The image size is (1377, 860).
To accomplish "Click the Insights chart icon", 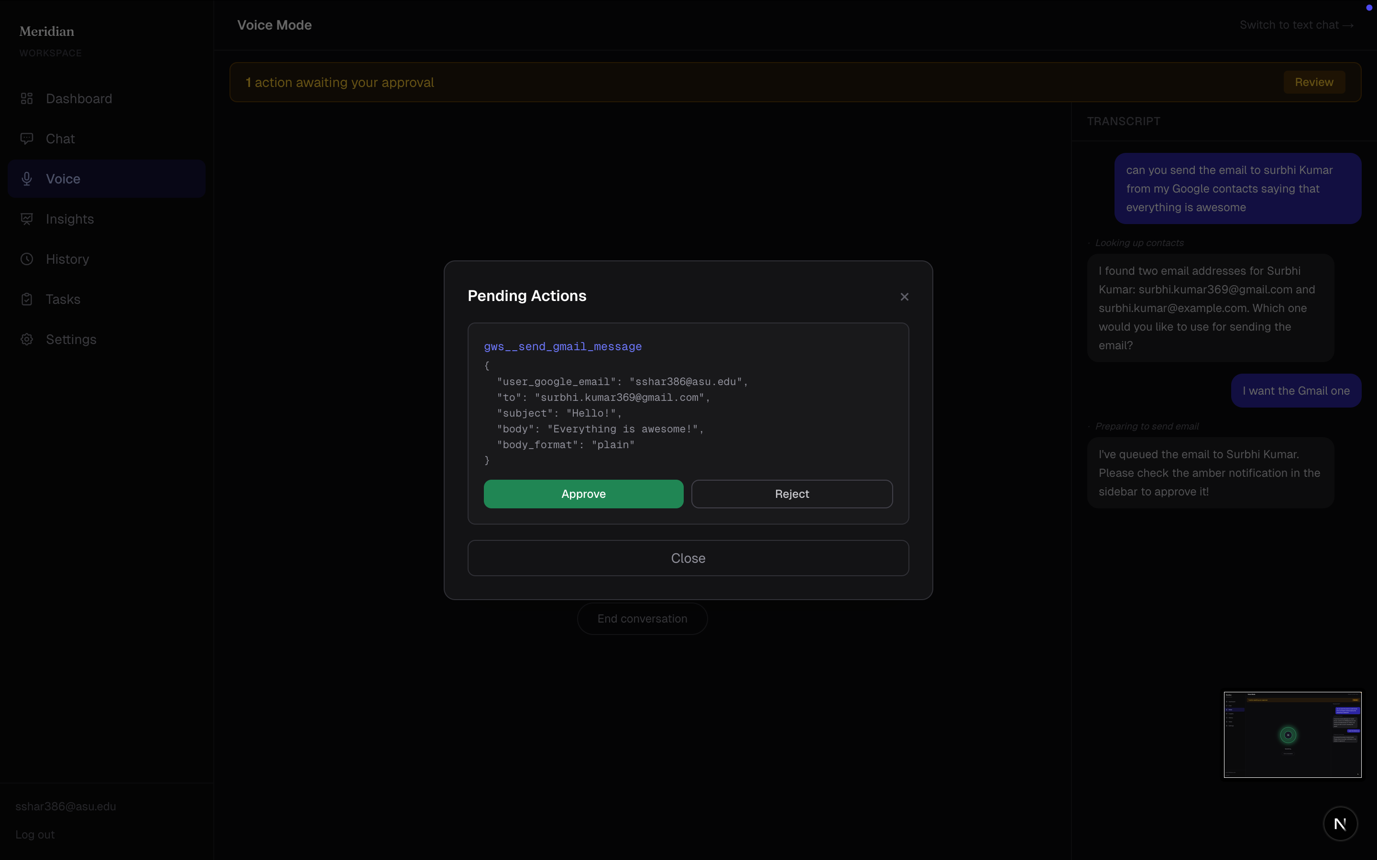I will pos(27,219).
